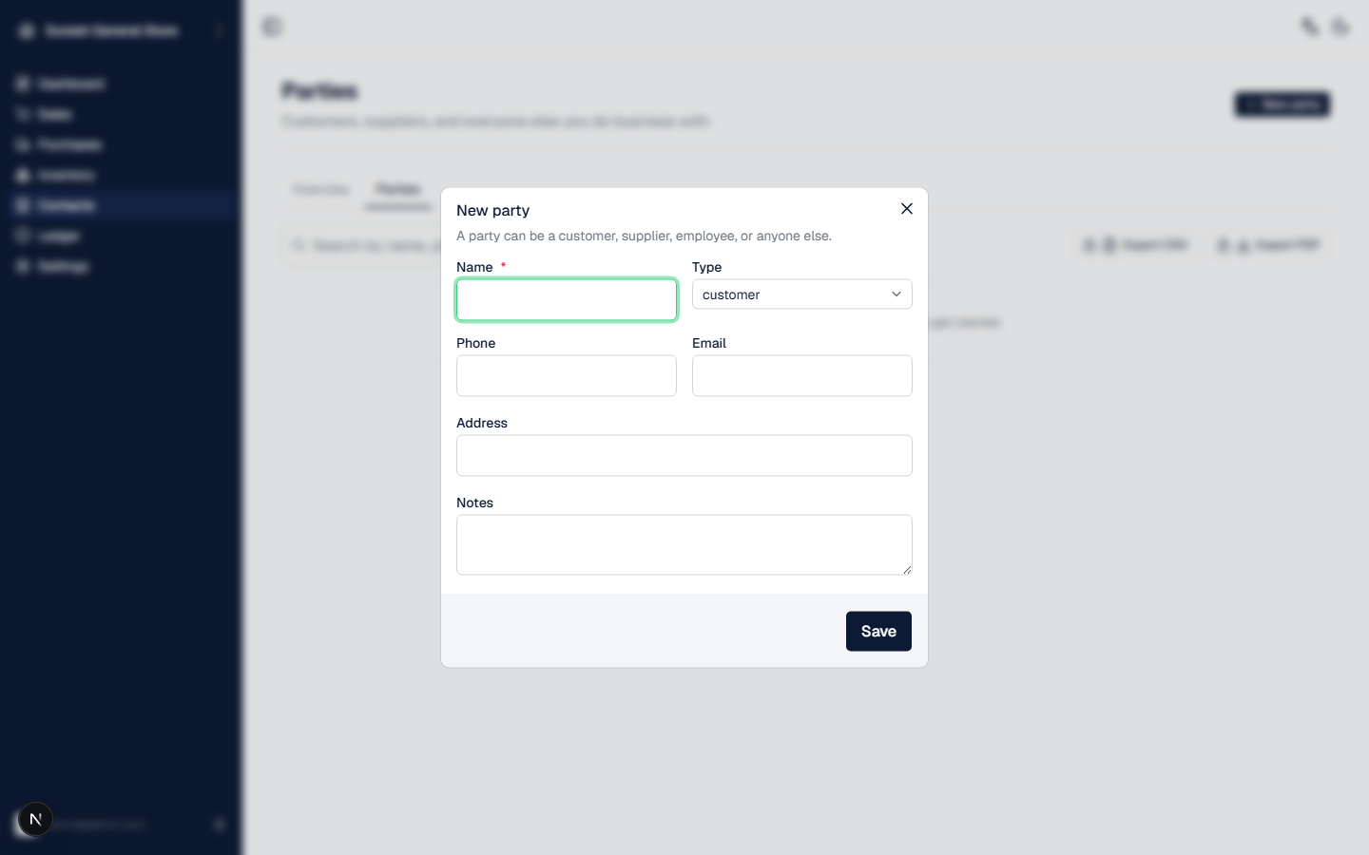
Task: Click inside the Notes text area
Action: coord(684,545)
